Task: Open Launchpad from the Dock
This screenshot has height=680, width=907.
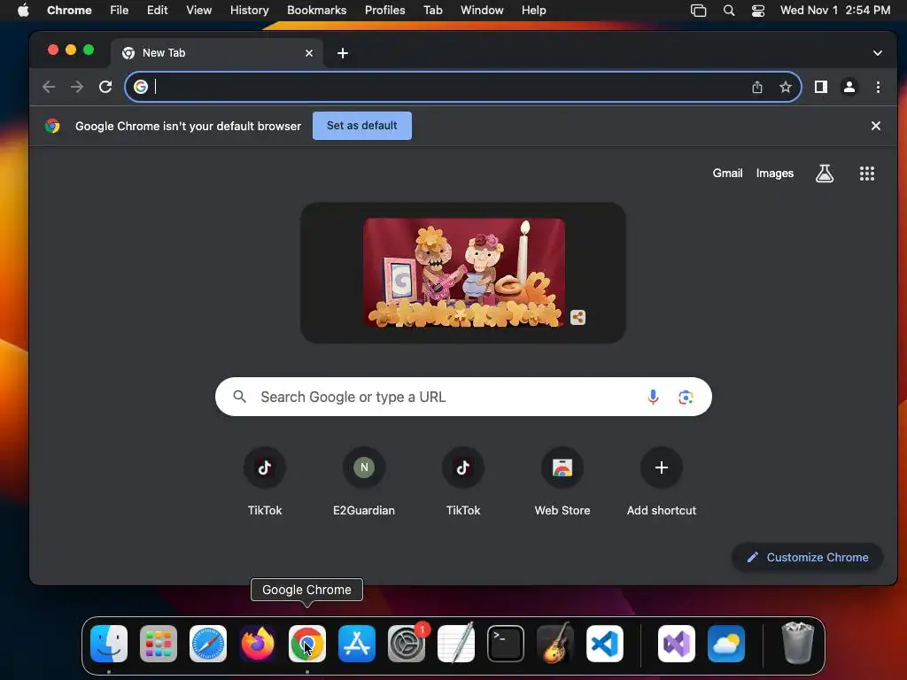Action: (159, 644)
